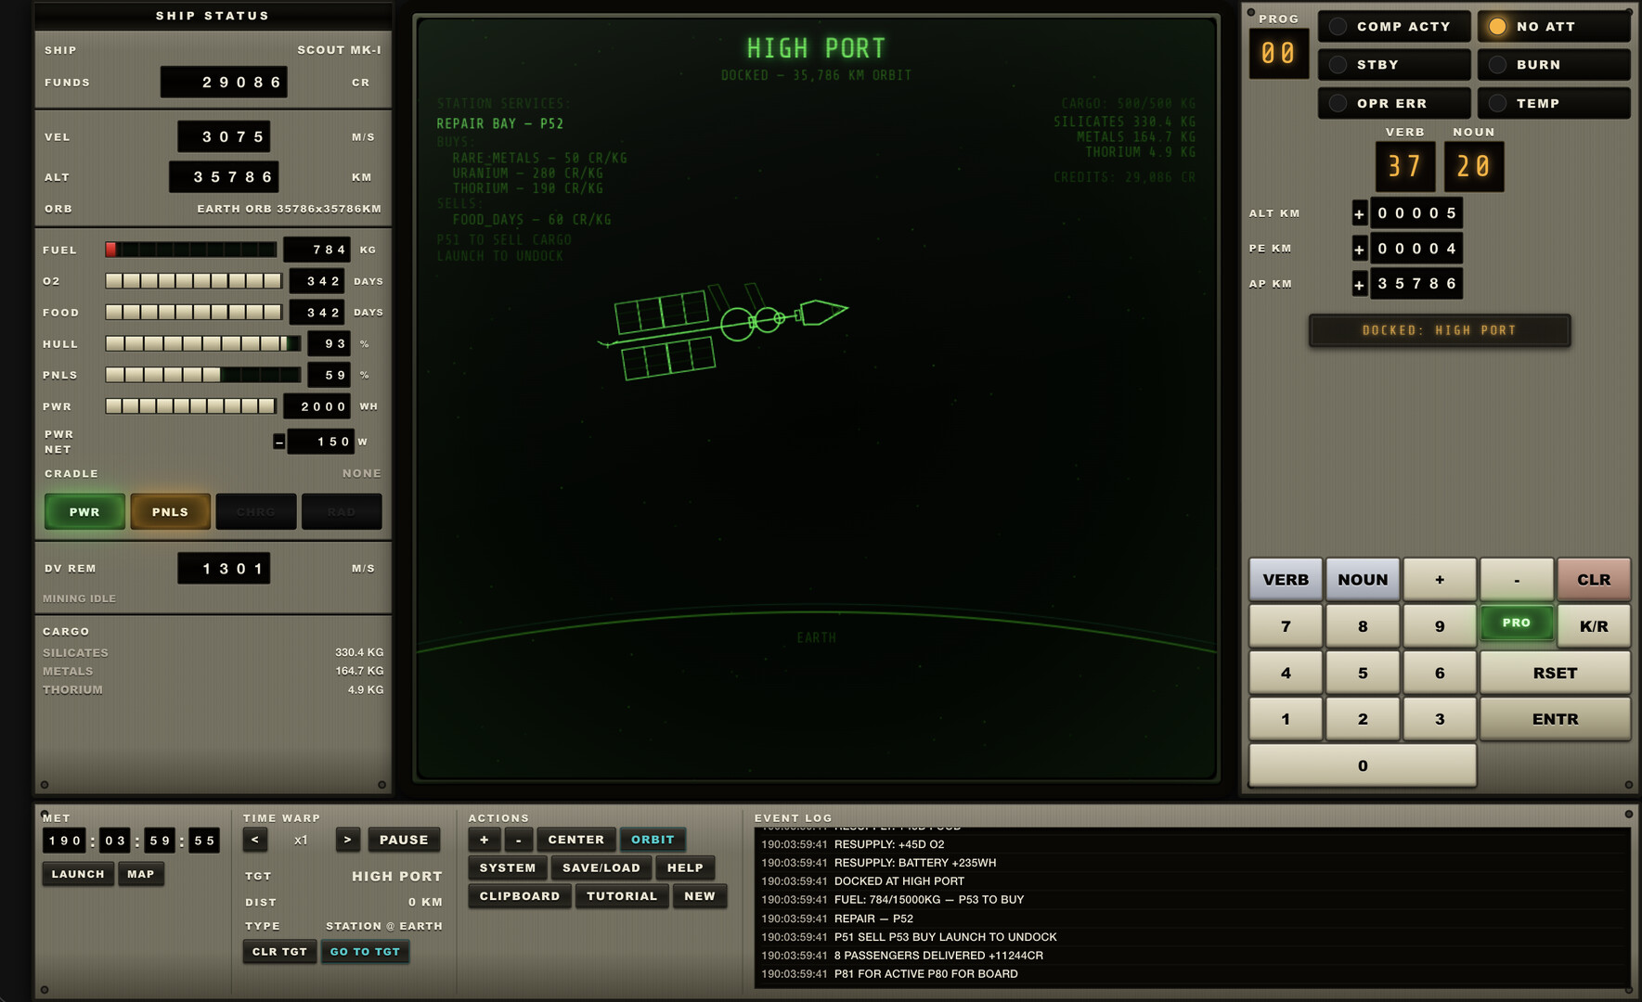Screen dimensions: 1642x1002
Task: Toggle the PNLS solar panels switch
Action: coord(170,512)
